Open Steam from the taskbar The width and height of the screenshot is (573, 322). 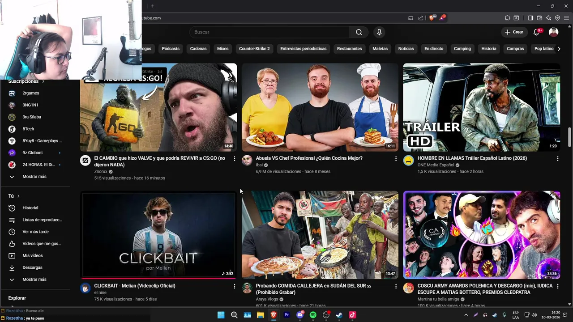tap(339, 315)
